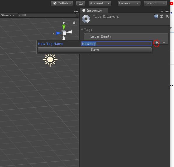Click the blue Z axis cone

click(x=59, y=33)
